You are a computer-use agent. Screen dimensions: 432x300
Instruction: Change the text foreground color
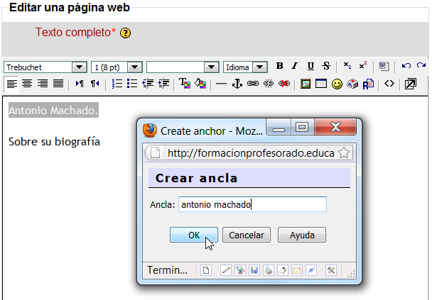[184, 84]
